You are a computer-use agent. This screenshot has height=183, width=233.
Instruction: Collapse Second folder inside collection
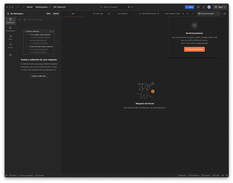tap(26, 46)
